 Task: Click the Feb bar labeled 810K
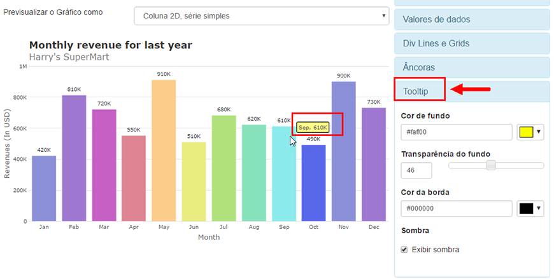pos(74,158)
